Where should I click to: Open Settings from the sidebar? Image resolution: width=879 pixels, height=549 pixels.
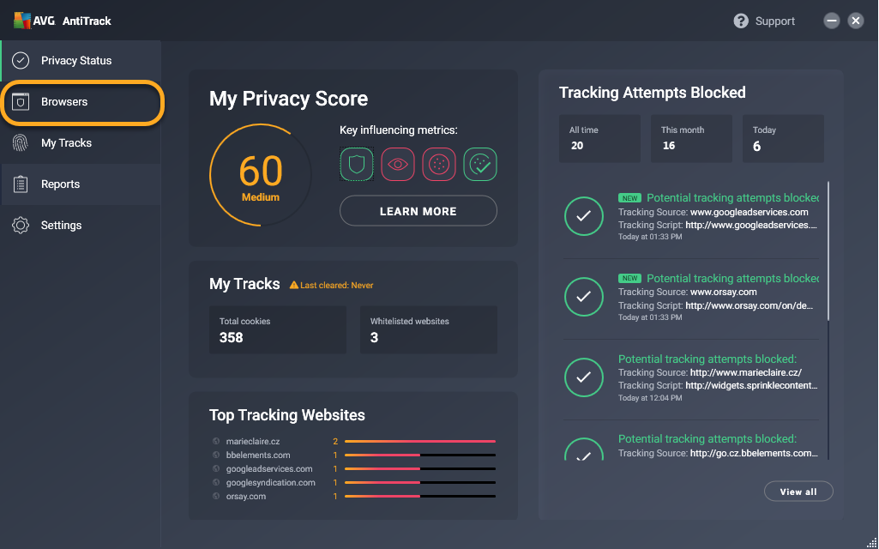(x=81, y=226)
